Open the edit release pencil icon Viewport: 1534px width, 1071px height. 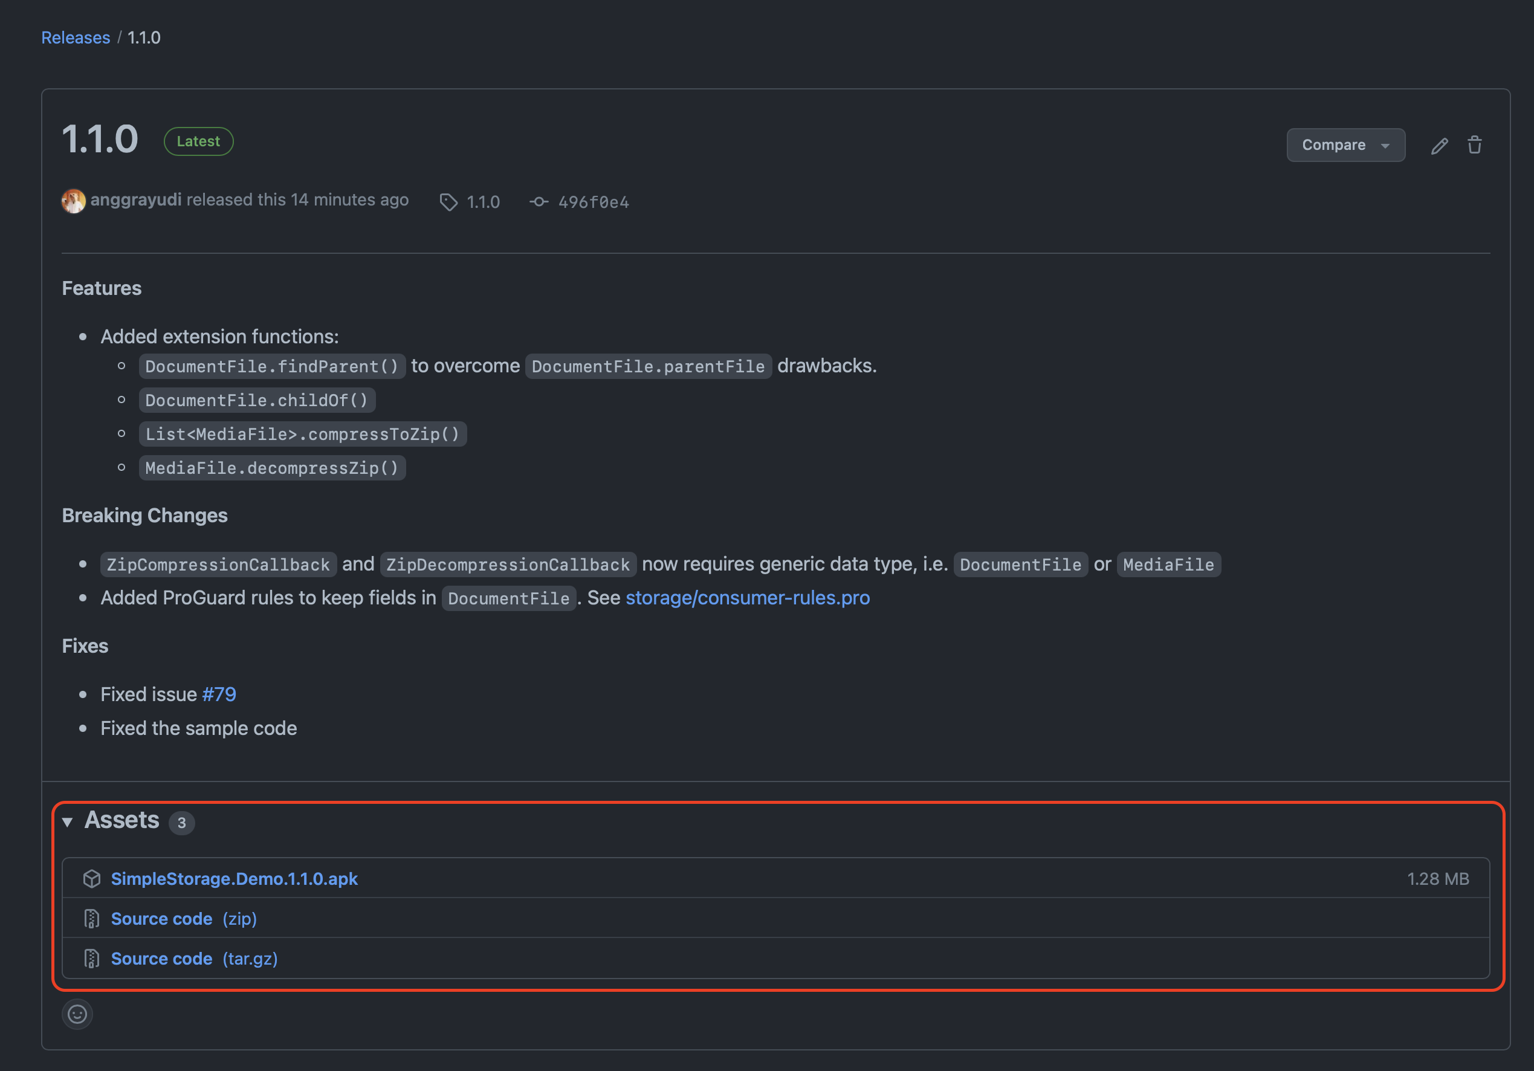[x=1440, y=145]
